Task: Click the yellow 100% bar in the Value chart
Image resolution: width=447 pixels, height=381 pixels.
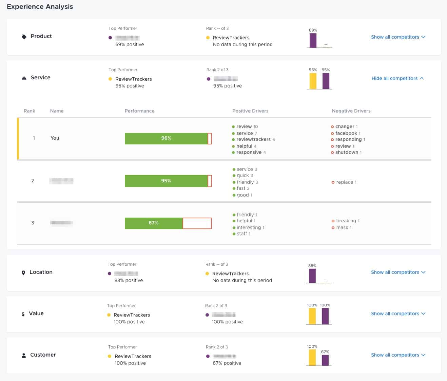Action: [x=312, y=316]
